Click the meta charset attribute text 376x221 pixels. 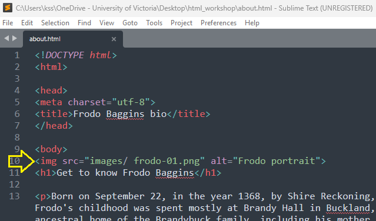(87, 102)
